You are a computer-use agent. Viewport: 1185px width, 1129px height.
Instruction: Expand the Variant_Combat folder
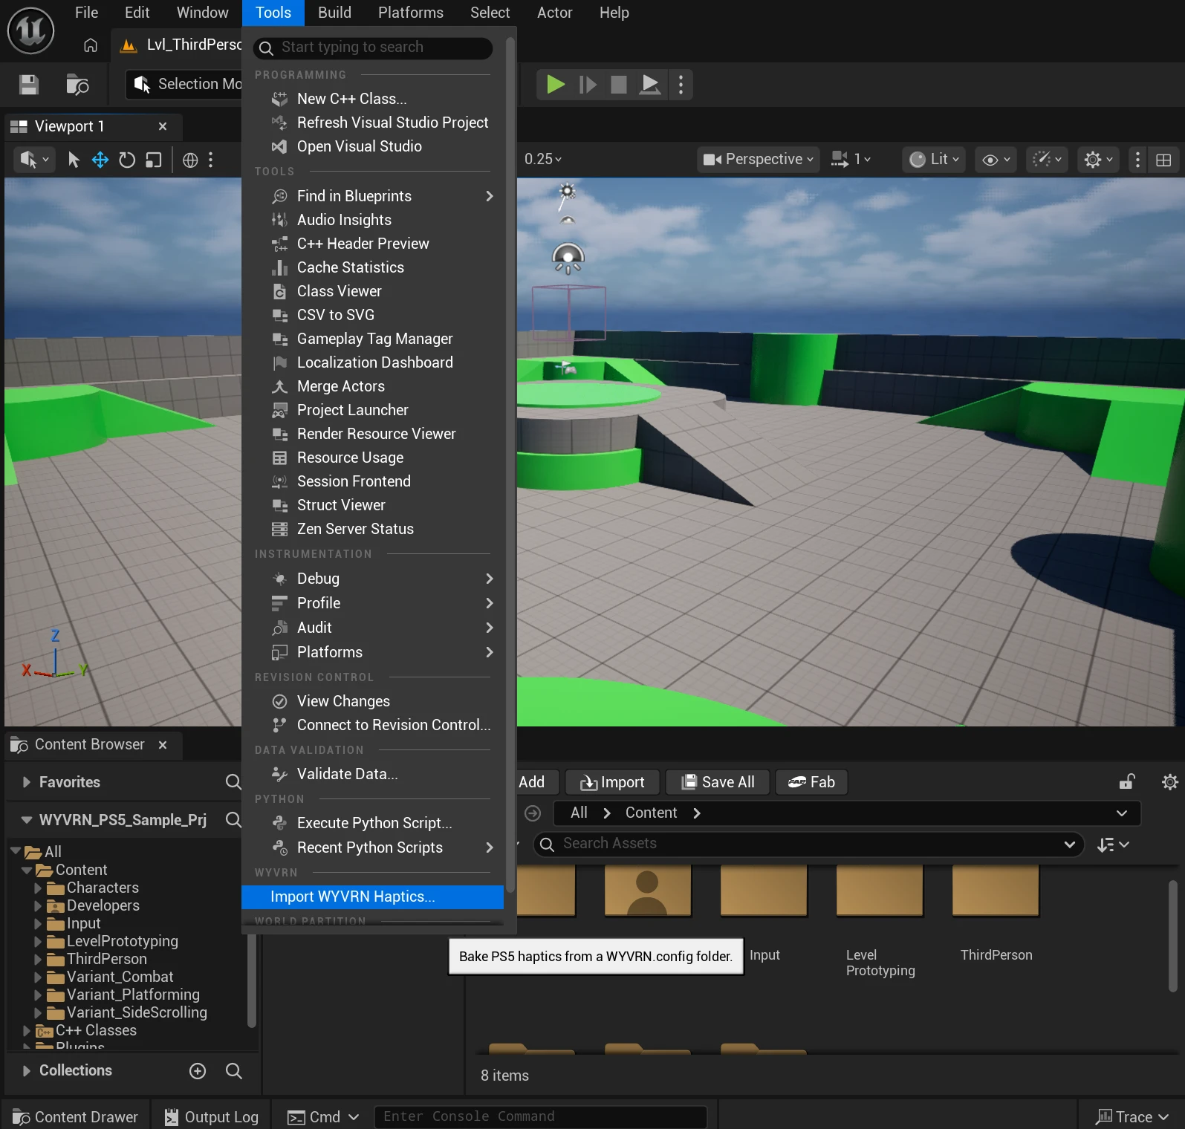point(38,977)
